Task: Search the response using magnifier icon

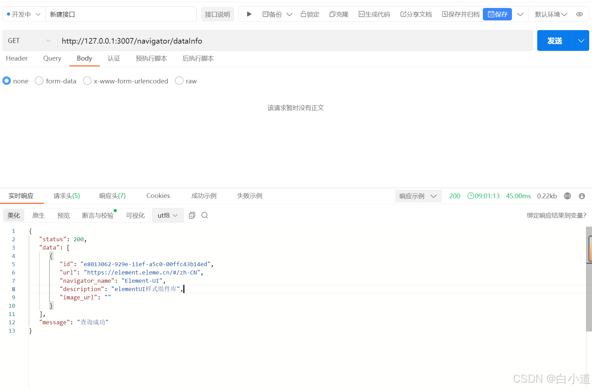Action: (204, 215)
